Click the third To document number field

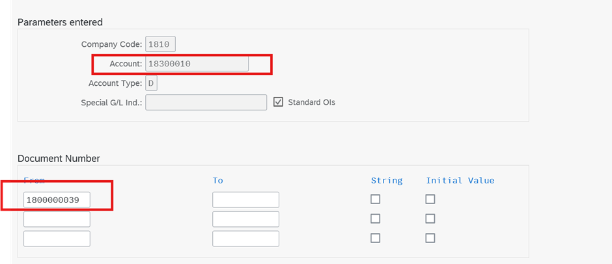pyautogui.click(x=246, y=239)
